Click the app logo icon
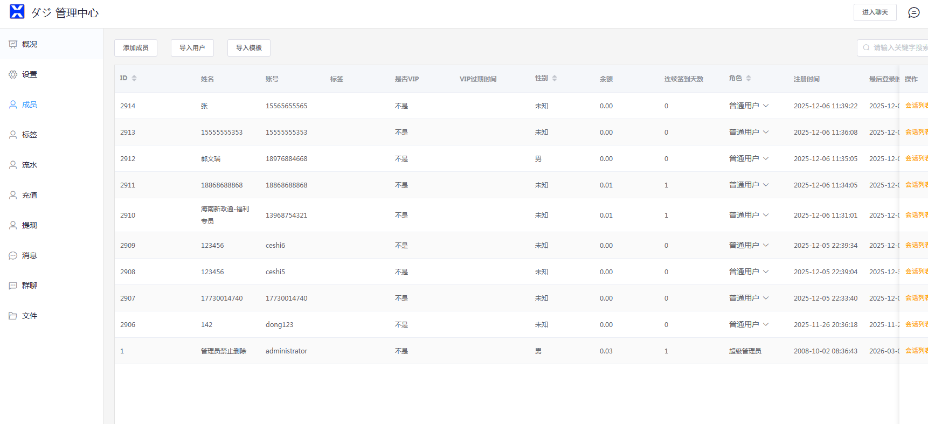This screenshot has width=928, height=424. [x=17, y=12]
